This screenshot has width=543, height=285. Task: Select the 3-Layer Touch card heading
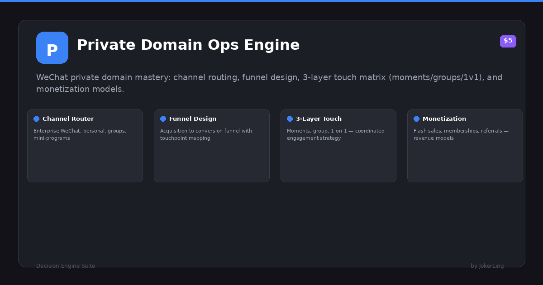pos(319,119)
